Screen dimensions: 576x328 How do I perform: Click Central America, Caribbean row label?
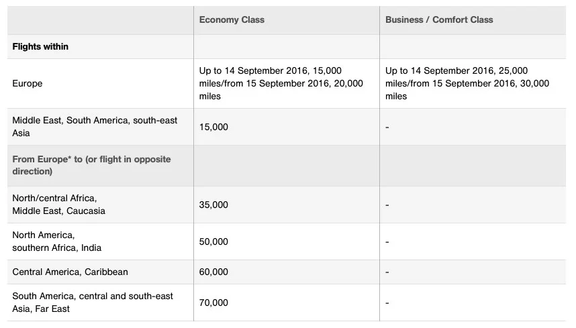pyautogui.click(x=70, y=272)
